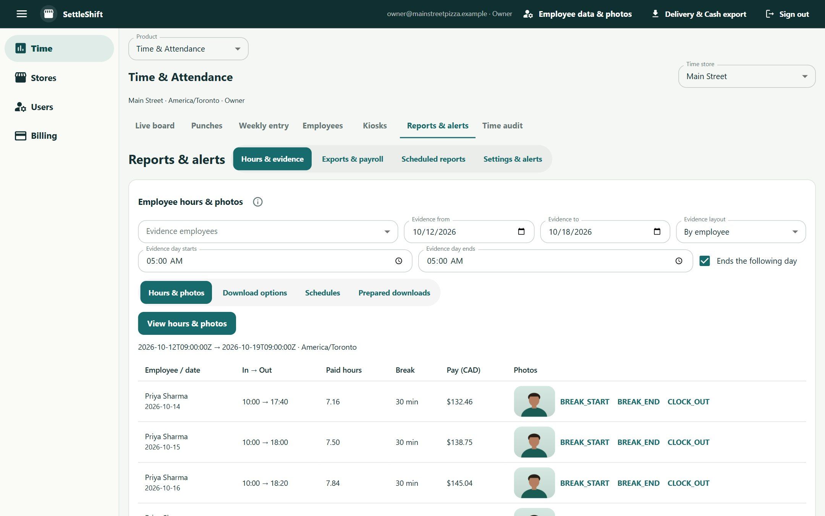This screenshot has width=825, height=516.
Task: Open the Evidence employees dropdown
Action: pyautogui.click(x=268, y=232)
